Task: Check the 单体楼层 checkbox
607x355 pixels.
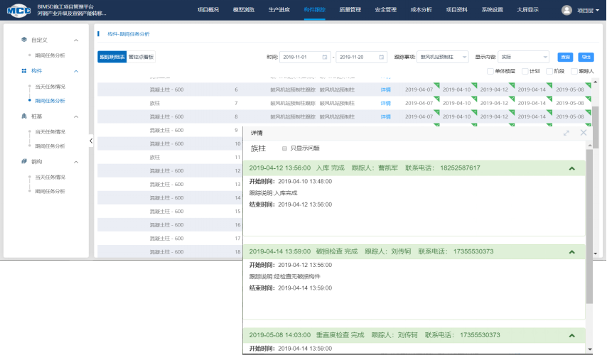Action: click(490, 71)
